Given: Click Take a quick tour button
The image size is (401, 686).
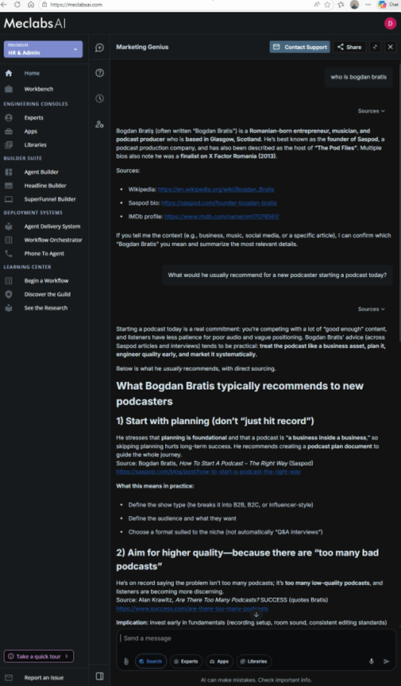Looking at the screenshot, I should pyautogui.click(x=39, y=657).
